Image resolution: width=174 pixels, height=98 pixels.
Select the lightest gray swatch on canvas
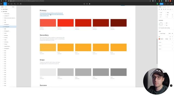coord(48,72)
